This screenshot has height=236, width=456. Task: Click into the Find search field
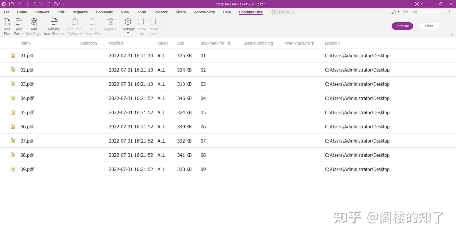[x=423, y=12]
